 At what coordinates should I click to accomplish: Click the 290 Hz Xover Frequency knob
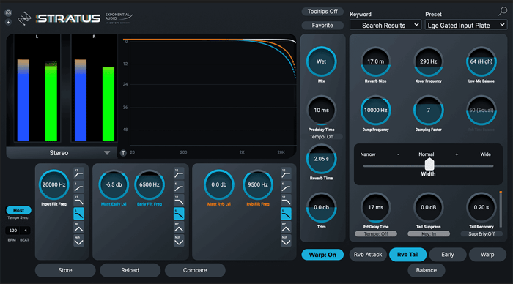429,61
